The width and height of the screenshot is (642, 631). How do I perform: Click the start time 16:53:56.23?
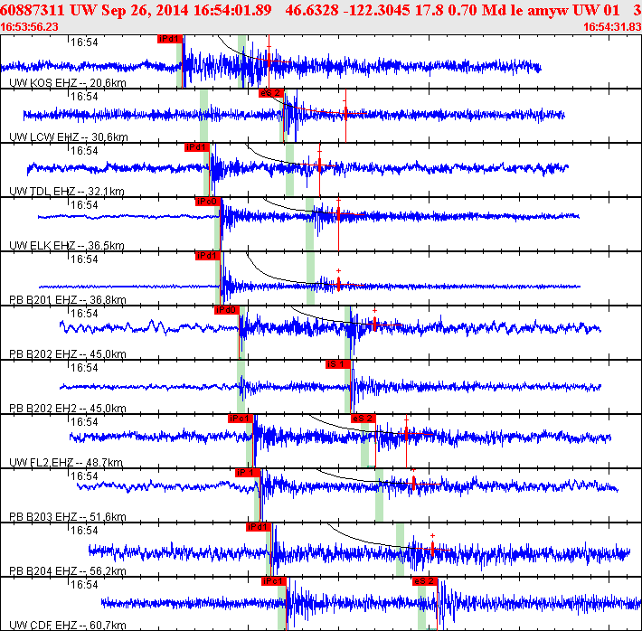pyautogui.click(x=29, y=27)
